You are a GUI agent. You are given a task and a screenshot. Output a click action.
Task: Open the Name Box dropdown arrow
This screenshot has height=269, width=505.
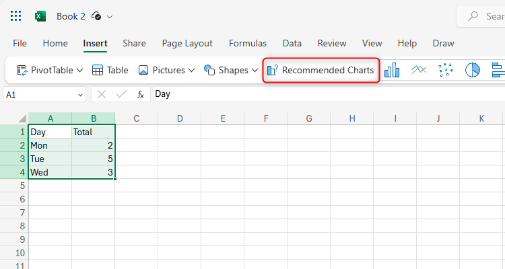pos(81,95)
